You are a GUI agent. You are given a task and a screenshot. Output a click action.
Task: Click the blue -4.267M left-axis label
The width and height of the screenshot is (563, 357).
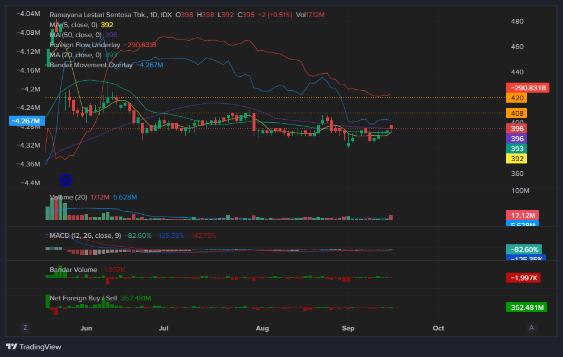pos(27,121)
